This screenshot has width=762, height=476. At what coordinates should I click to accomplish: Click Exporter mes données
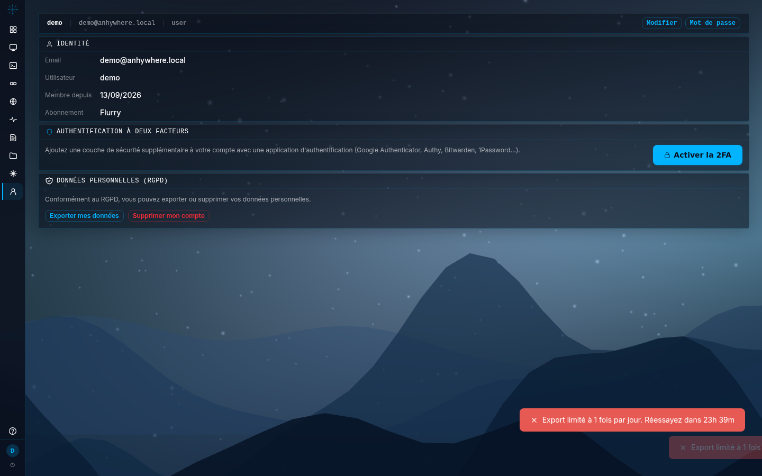pos(84,216)
